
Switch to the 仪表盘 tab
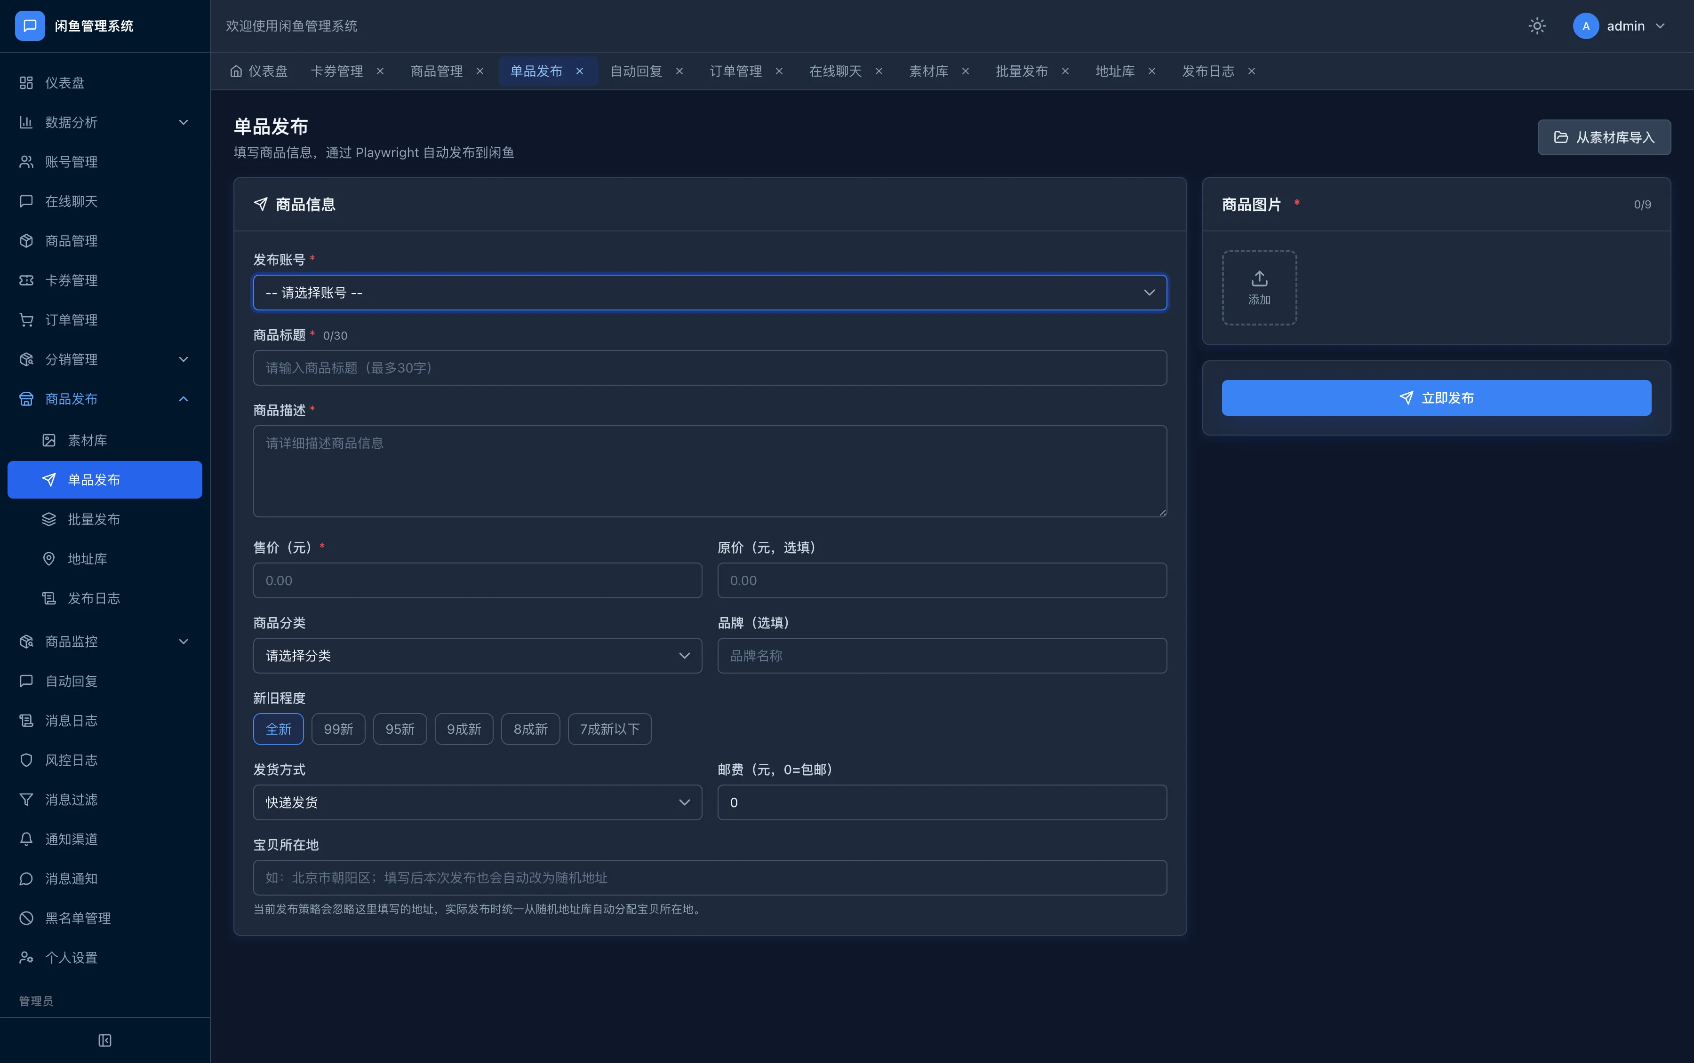click(259, 71)
